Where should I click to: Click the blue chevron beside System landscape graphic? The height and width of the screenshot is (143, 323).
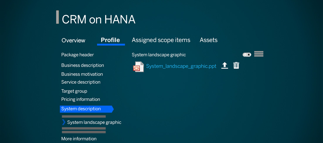[64, 122]
